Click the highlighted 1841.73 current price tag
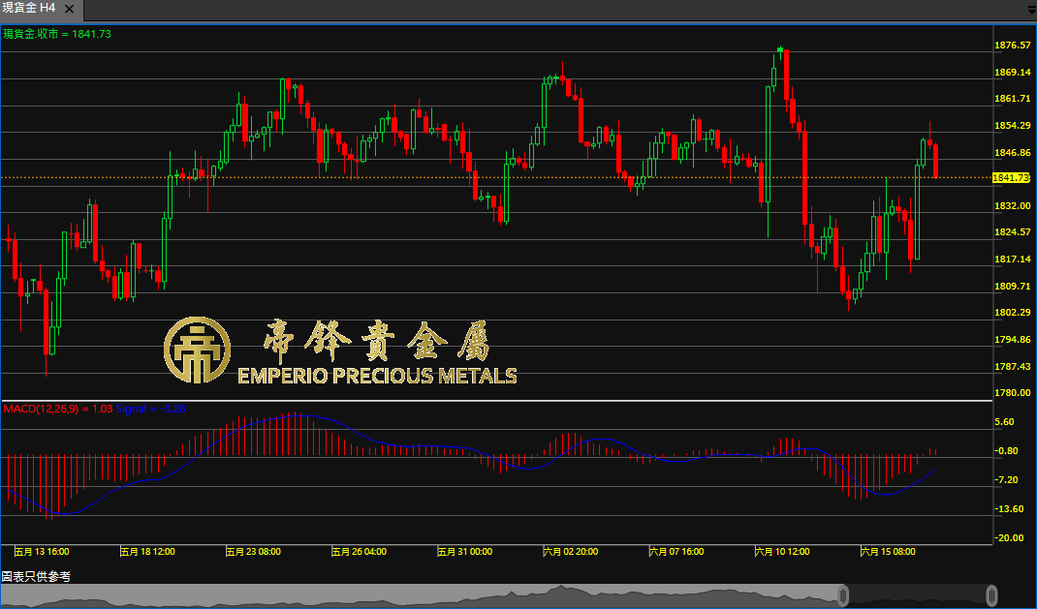Screen dimensions: 1037x609 pos(1011,178)
